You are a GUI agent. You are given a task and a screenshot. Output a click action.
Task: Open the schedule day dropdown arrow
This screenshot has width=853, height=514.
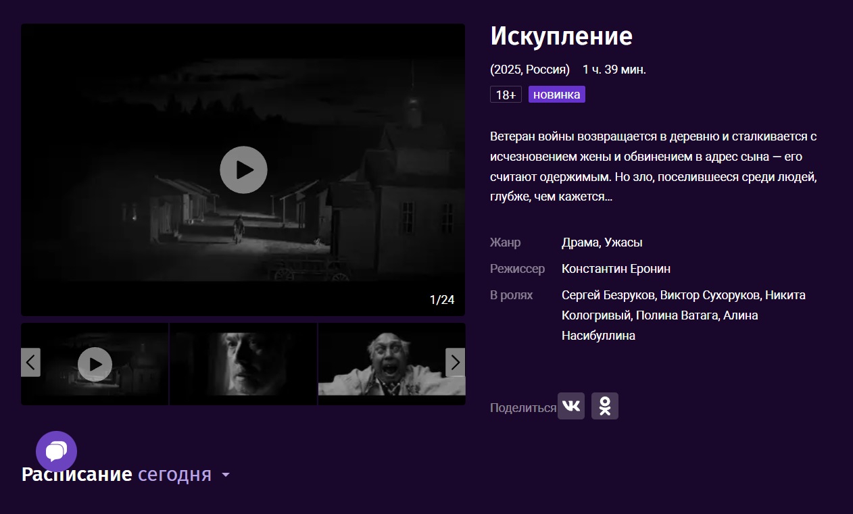pyautogui.click(x=226, y=476)
